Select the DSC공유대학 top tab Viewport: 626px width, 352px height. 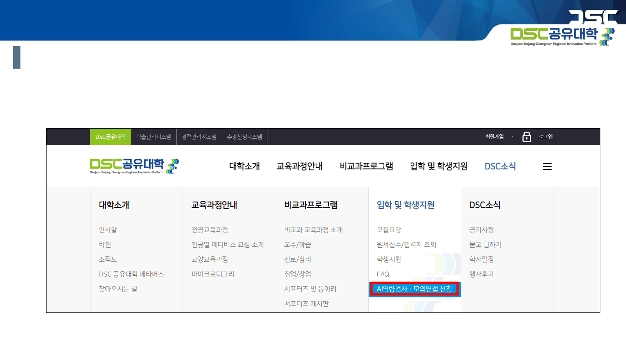110,137
